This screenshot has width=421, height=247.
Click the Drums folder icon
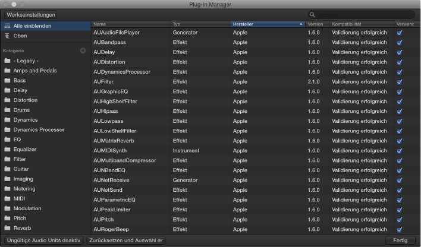(7, 110)
